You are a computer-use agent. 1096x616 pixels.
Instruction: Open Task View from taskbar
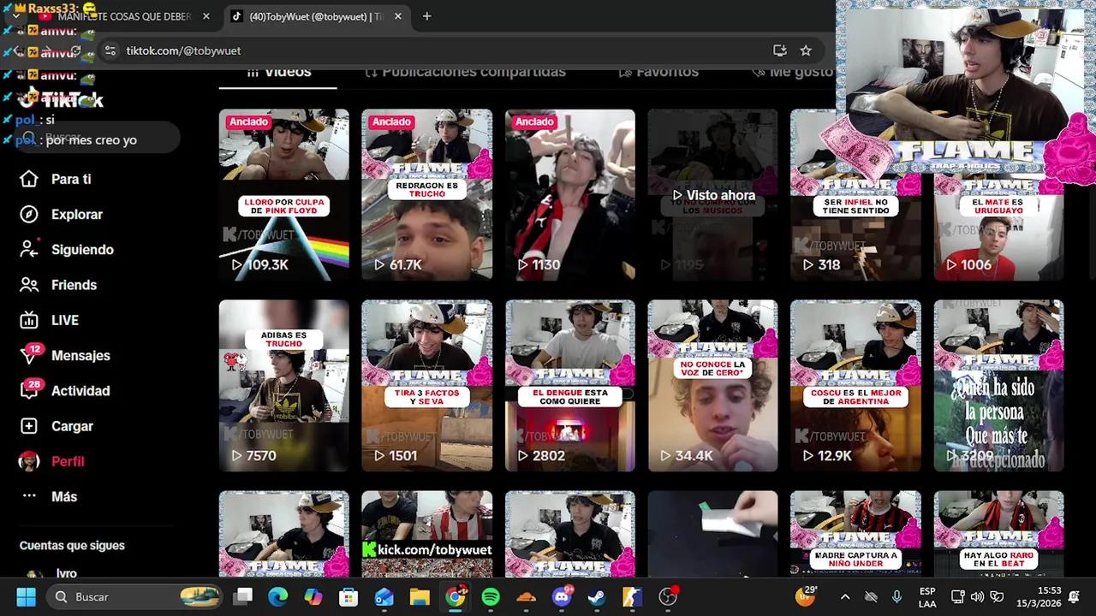(x=244, y=596)
